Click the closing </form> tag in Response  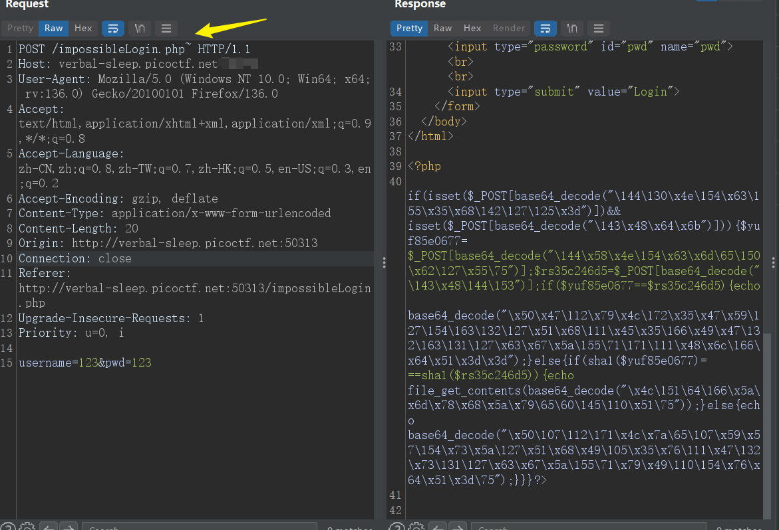click(x=457, y=106)
